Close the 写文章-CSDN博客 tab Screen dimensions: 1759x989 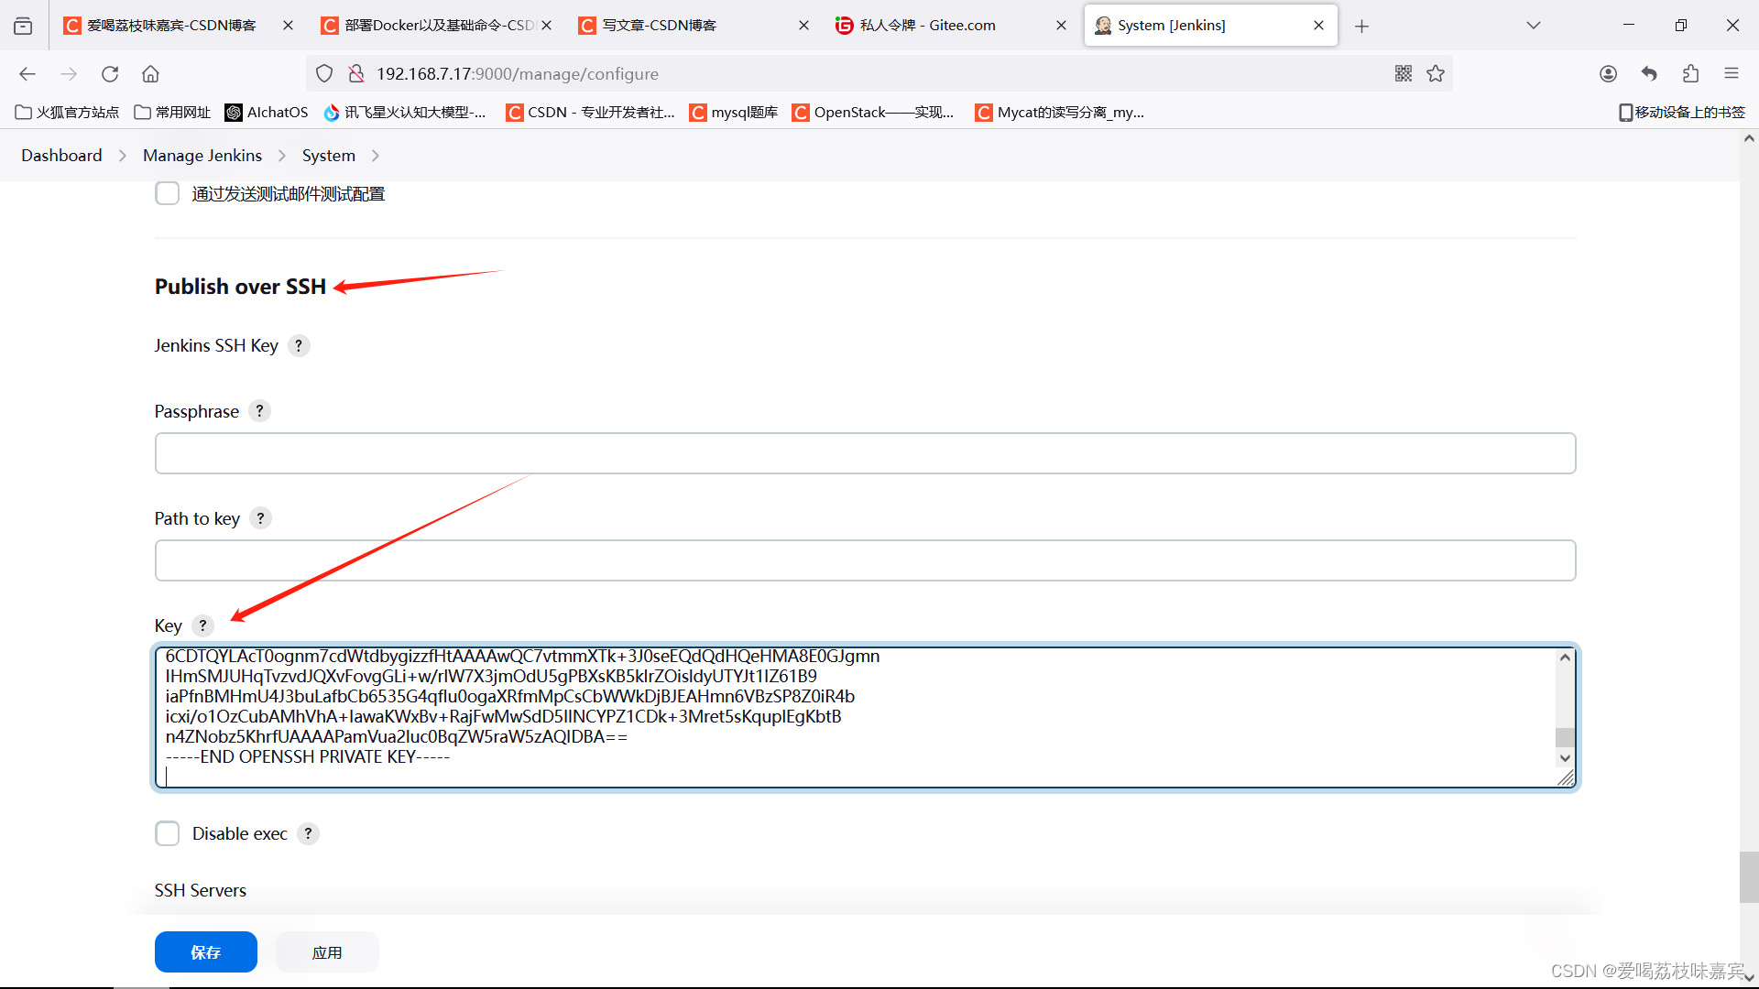pyautogui.click(x=803, y=26)
